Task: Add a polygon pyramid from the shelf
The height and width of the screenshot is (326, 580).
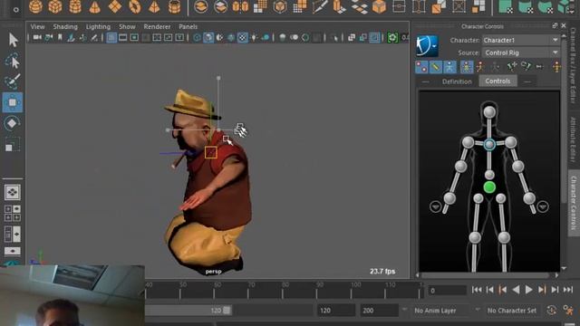Action: [154, 6]
